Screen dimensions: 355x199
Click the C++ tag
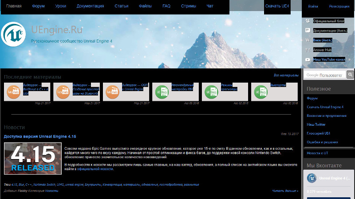pyautogui.click(x=28, y=184)
